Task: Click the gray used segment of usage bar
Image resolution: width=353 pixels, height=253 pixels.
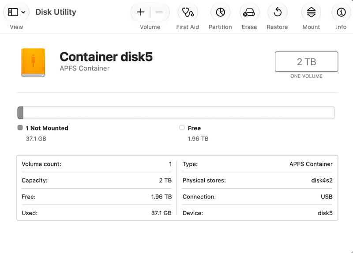Action: (x=20, y=113)
